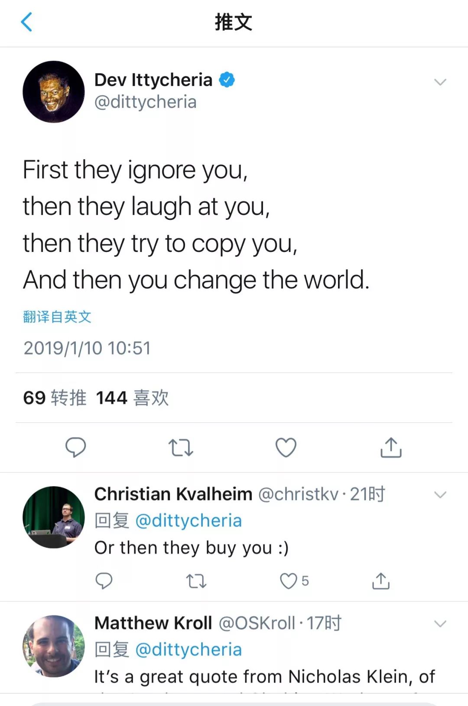Open Matthew Kroll's profile avatar

pos(54,646)
